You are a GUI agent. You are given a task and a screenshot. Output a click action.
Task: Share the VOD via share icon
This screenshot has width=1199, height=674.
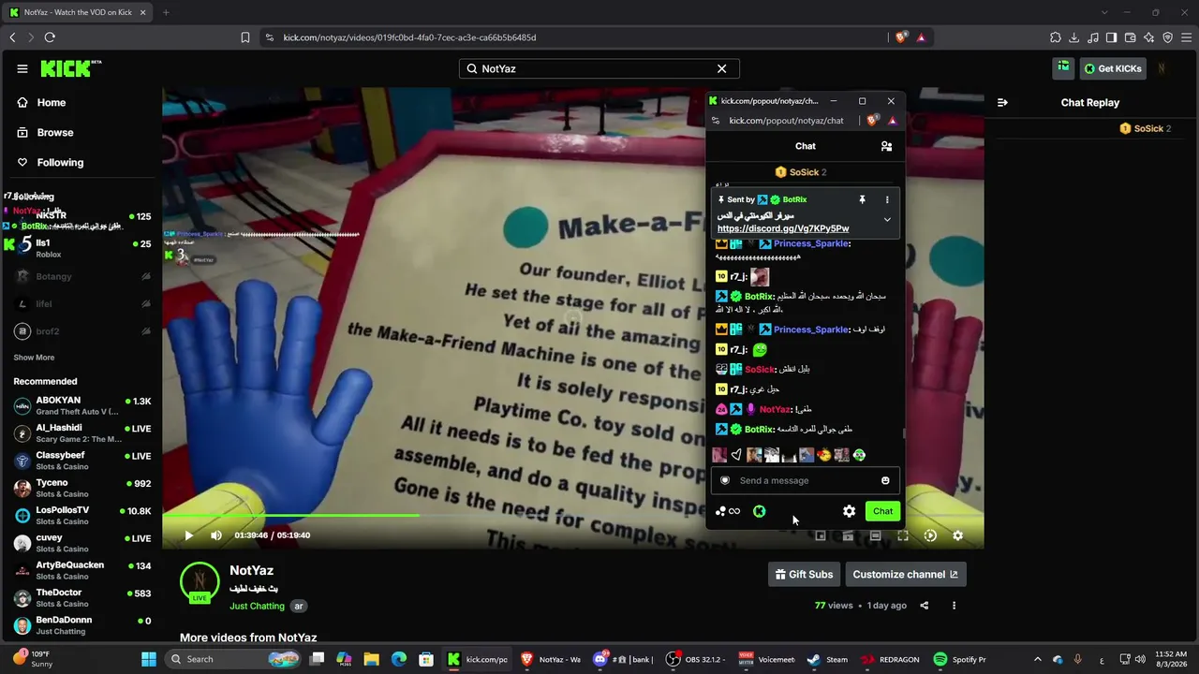click(x=924, y=606)
